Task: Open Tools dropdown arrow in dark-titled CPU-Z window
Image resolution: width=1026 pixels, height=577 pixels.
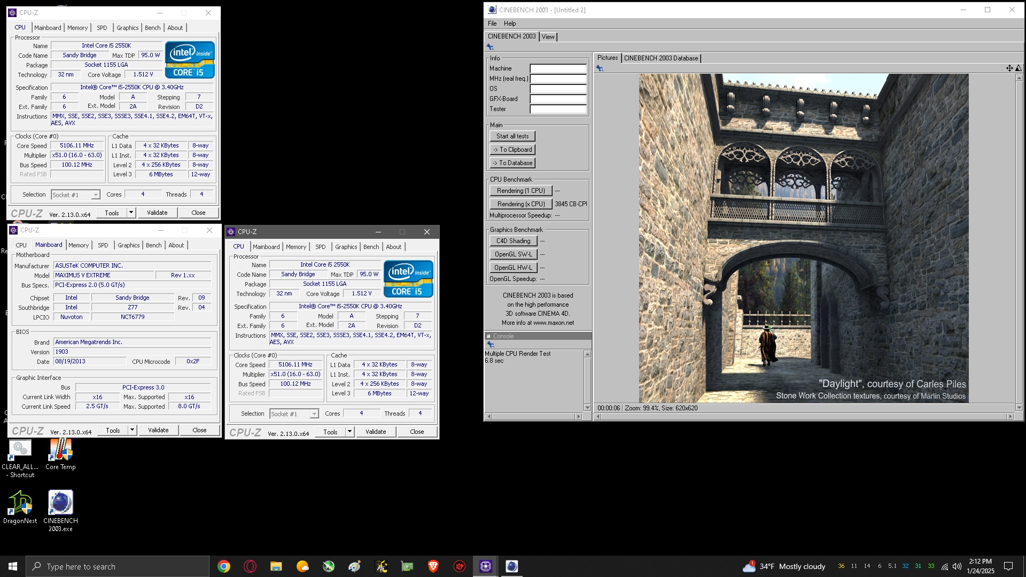Action: pyautogui.click(x=349, y=432)
